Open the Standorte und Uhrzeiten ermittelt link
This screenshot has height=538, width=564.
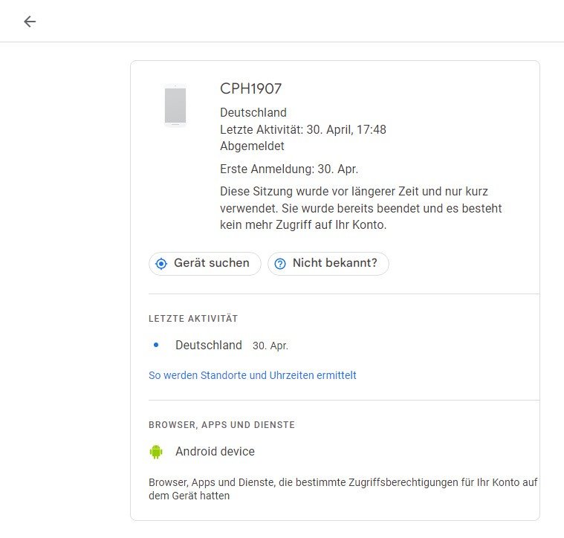[x=253, y=375]
